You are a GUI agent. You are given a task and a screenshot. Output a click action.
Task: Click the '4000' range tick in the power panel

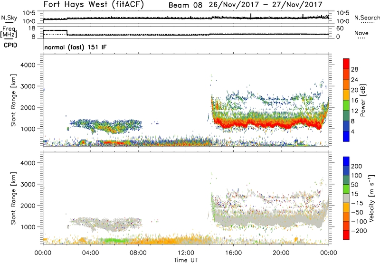tap(28, 65)
